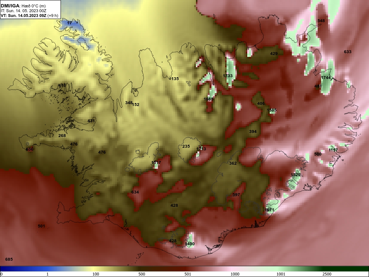The width and height of the screenshot is (369, 277).
Task: Select the map label 413
Action: (62, 85)
